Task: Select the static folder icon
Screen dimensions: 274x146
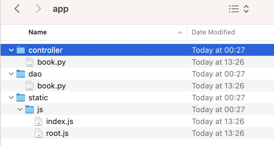Action: [21, 98]
